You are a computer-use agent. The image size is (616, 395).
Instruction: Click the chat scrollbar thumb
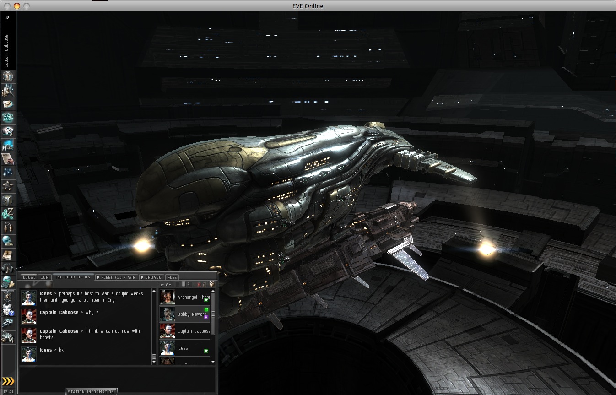[154, 357]
